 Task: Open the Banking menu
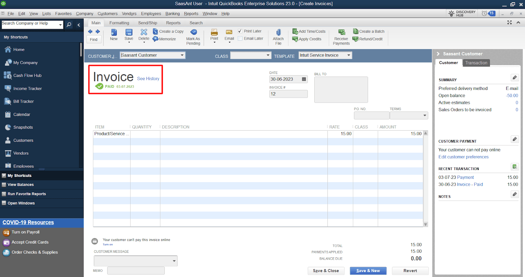tap(172, 14)
